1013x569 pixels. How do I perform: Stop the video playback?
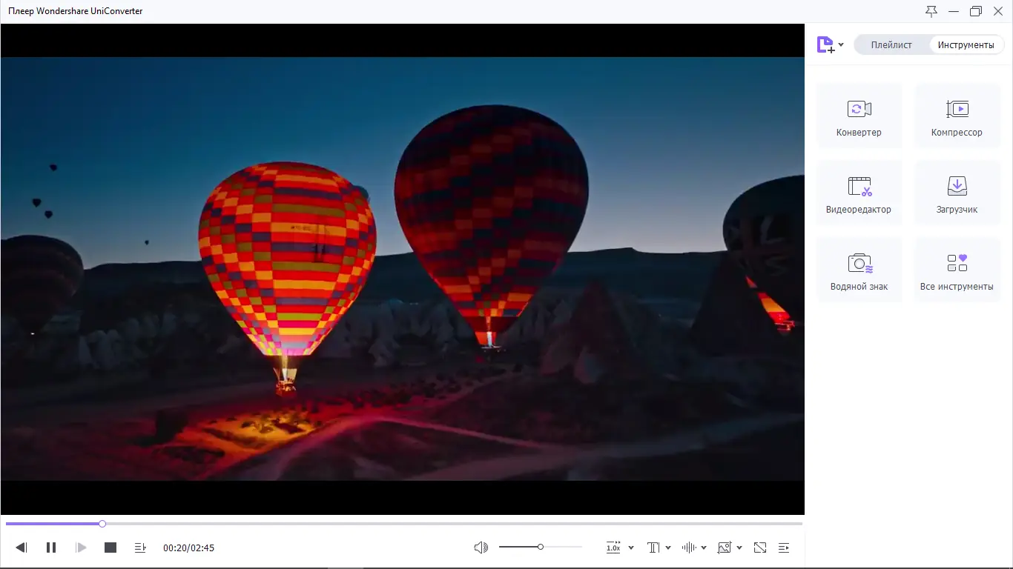pos(110,548)
